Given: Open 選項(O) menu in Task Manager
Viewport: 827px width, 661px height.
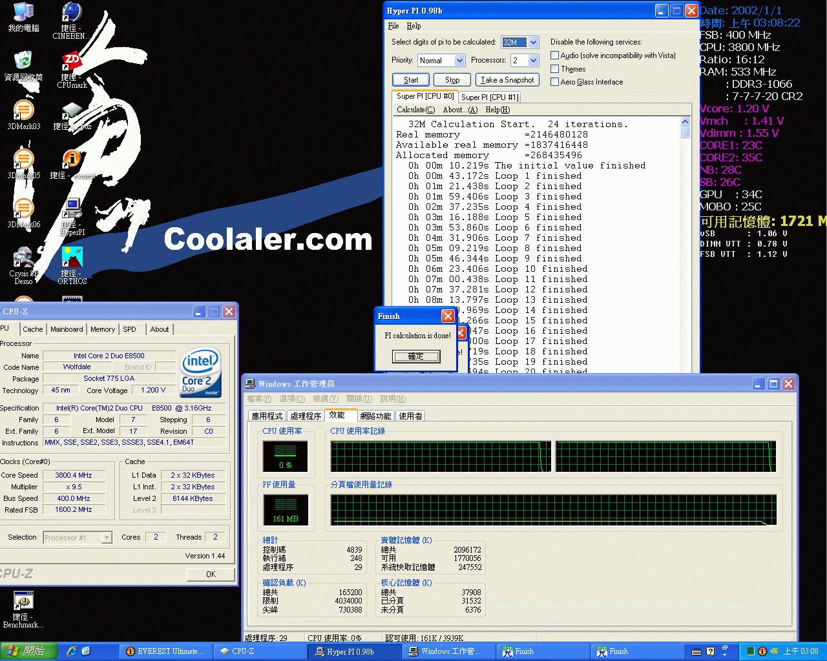Looking at the screenshot, I should point(292,399).
